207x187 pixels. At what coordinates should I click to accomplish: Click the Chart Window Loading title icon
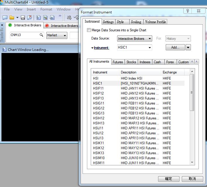[4, 49]
